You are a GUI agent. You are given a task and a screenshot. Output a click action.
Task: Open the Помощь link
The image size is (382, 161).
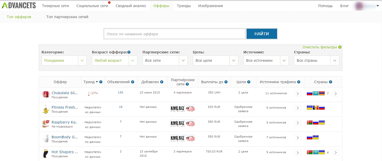coord(326,6)
